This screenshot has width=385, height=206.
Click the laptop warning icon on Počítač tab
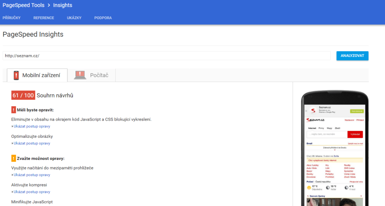(x=80, y=75)
